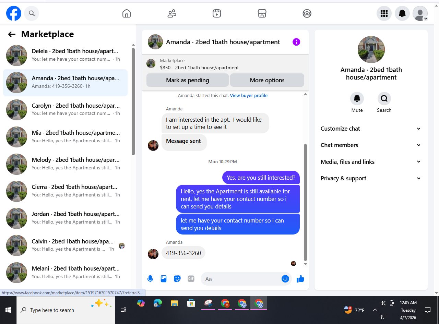
Task: Click the Windows taskbar search box
Action: pos(66,310)
